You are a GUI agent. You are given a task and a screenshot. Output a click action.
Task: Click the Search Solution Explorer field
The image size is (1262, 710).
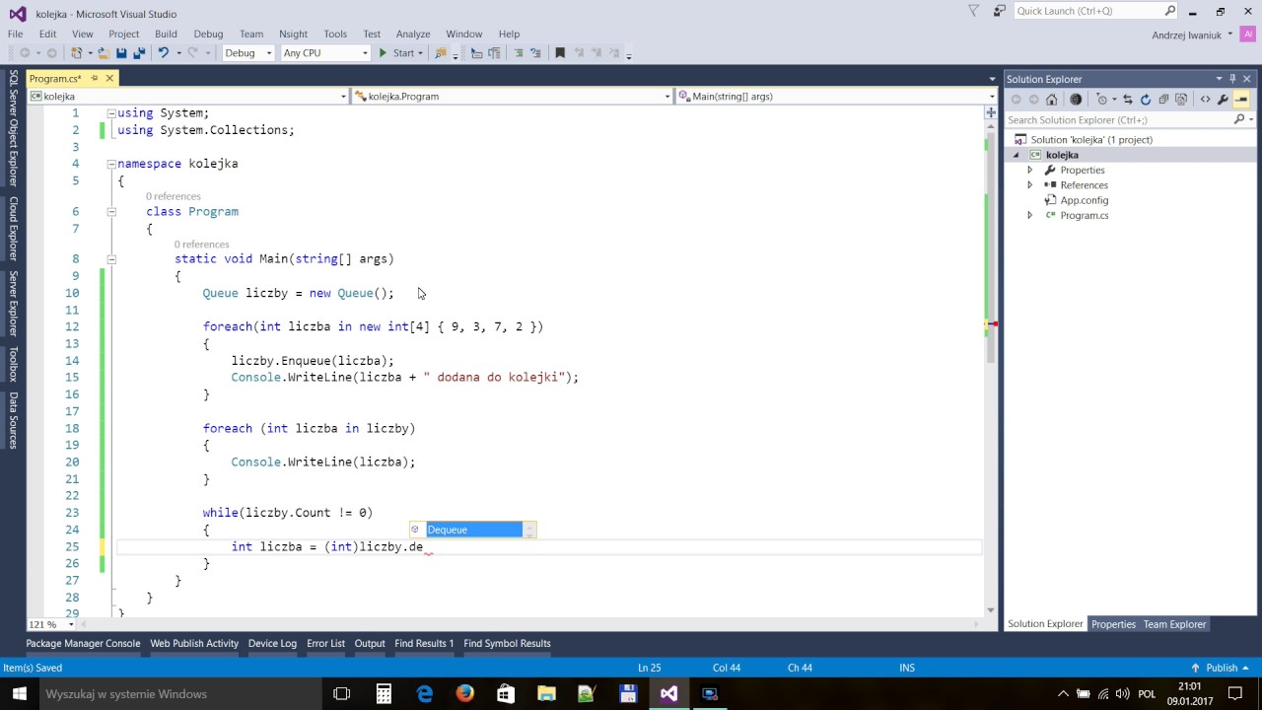pyautogui.click(x=1118, y=119)
